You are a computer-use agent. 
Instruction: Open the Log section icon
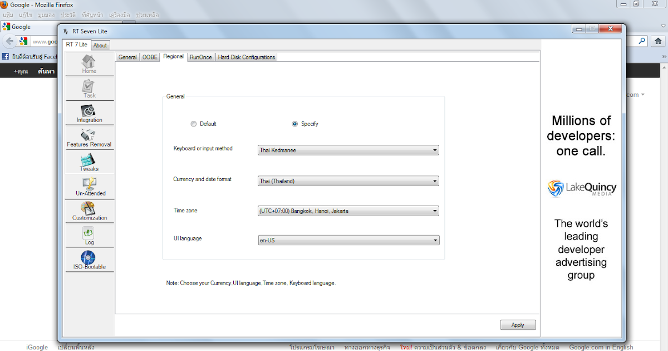click(89, 236)
